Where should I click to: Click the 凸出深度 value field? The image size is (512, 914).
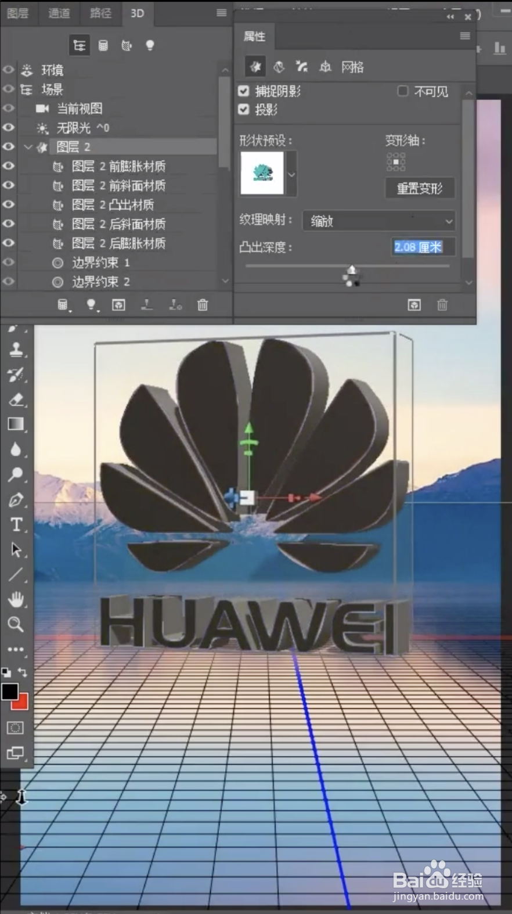(424, 247)
